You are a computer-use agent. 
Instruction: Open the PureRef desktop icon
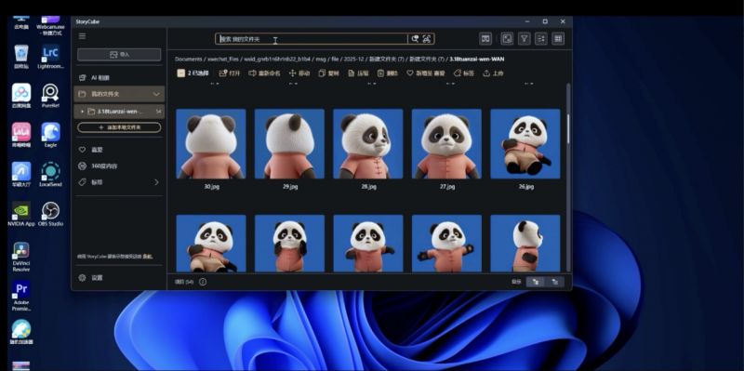[x=50, y=96]
